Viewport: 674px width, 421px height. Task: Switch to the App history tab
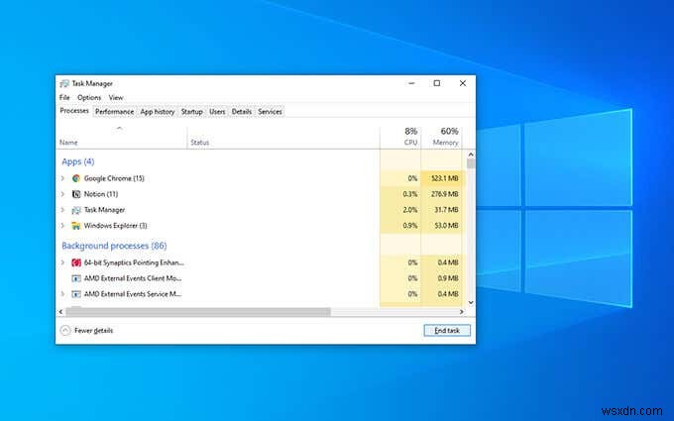click(x=158, y=112)
